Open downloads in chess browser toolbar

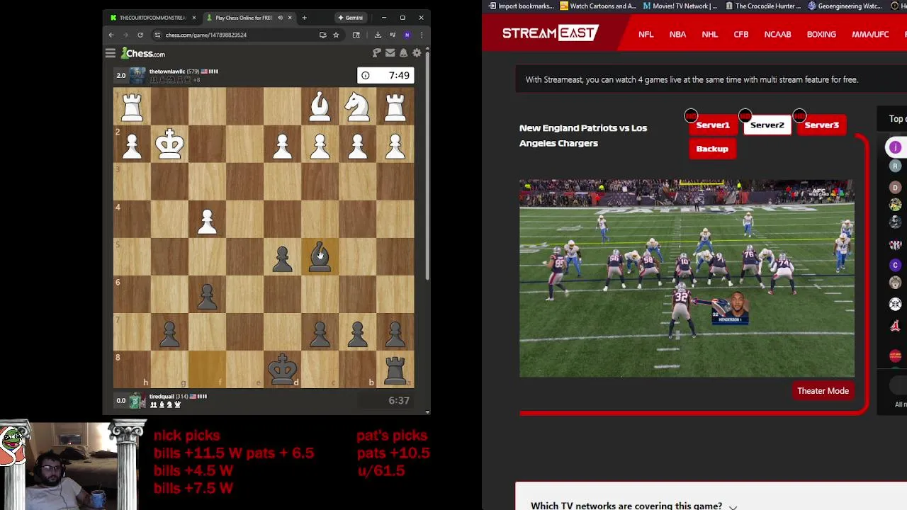click(x=378, y=35)
